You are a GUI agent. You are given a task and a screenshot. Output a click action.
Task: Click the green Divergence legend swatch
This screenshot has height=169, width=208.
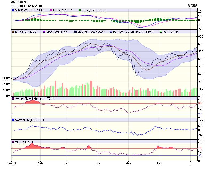(x=79, y=10)
